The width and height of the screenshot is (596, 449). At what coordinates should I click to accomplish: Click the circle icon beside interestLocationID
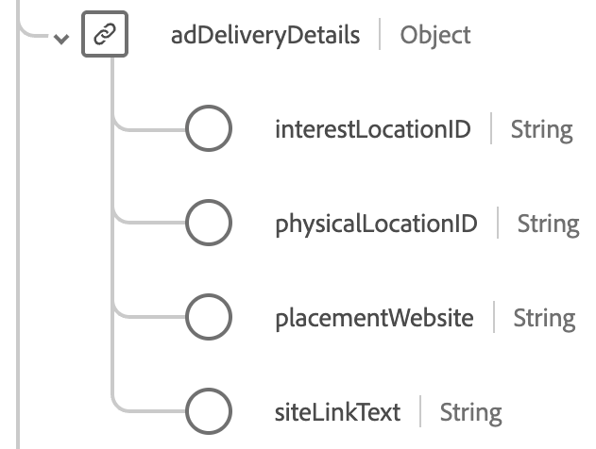coord(208,129)
